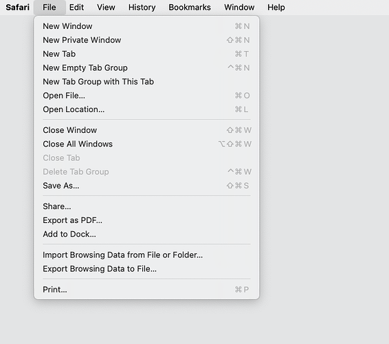
Task: Open the History menu
Action: coord(142,7)
